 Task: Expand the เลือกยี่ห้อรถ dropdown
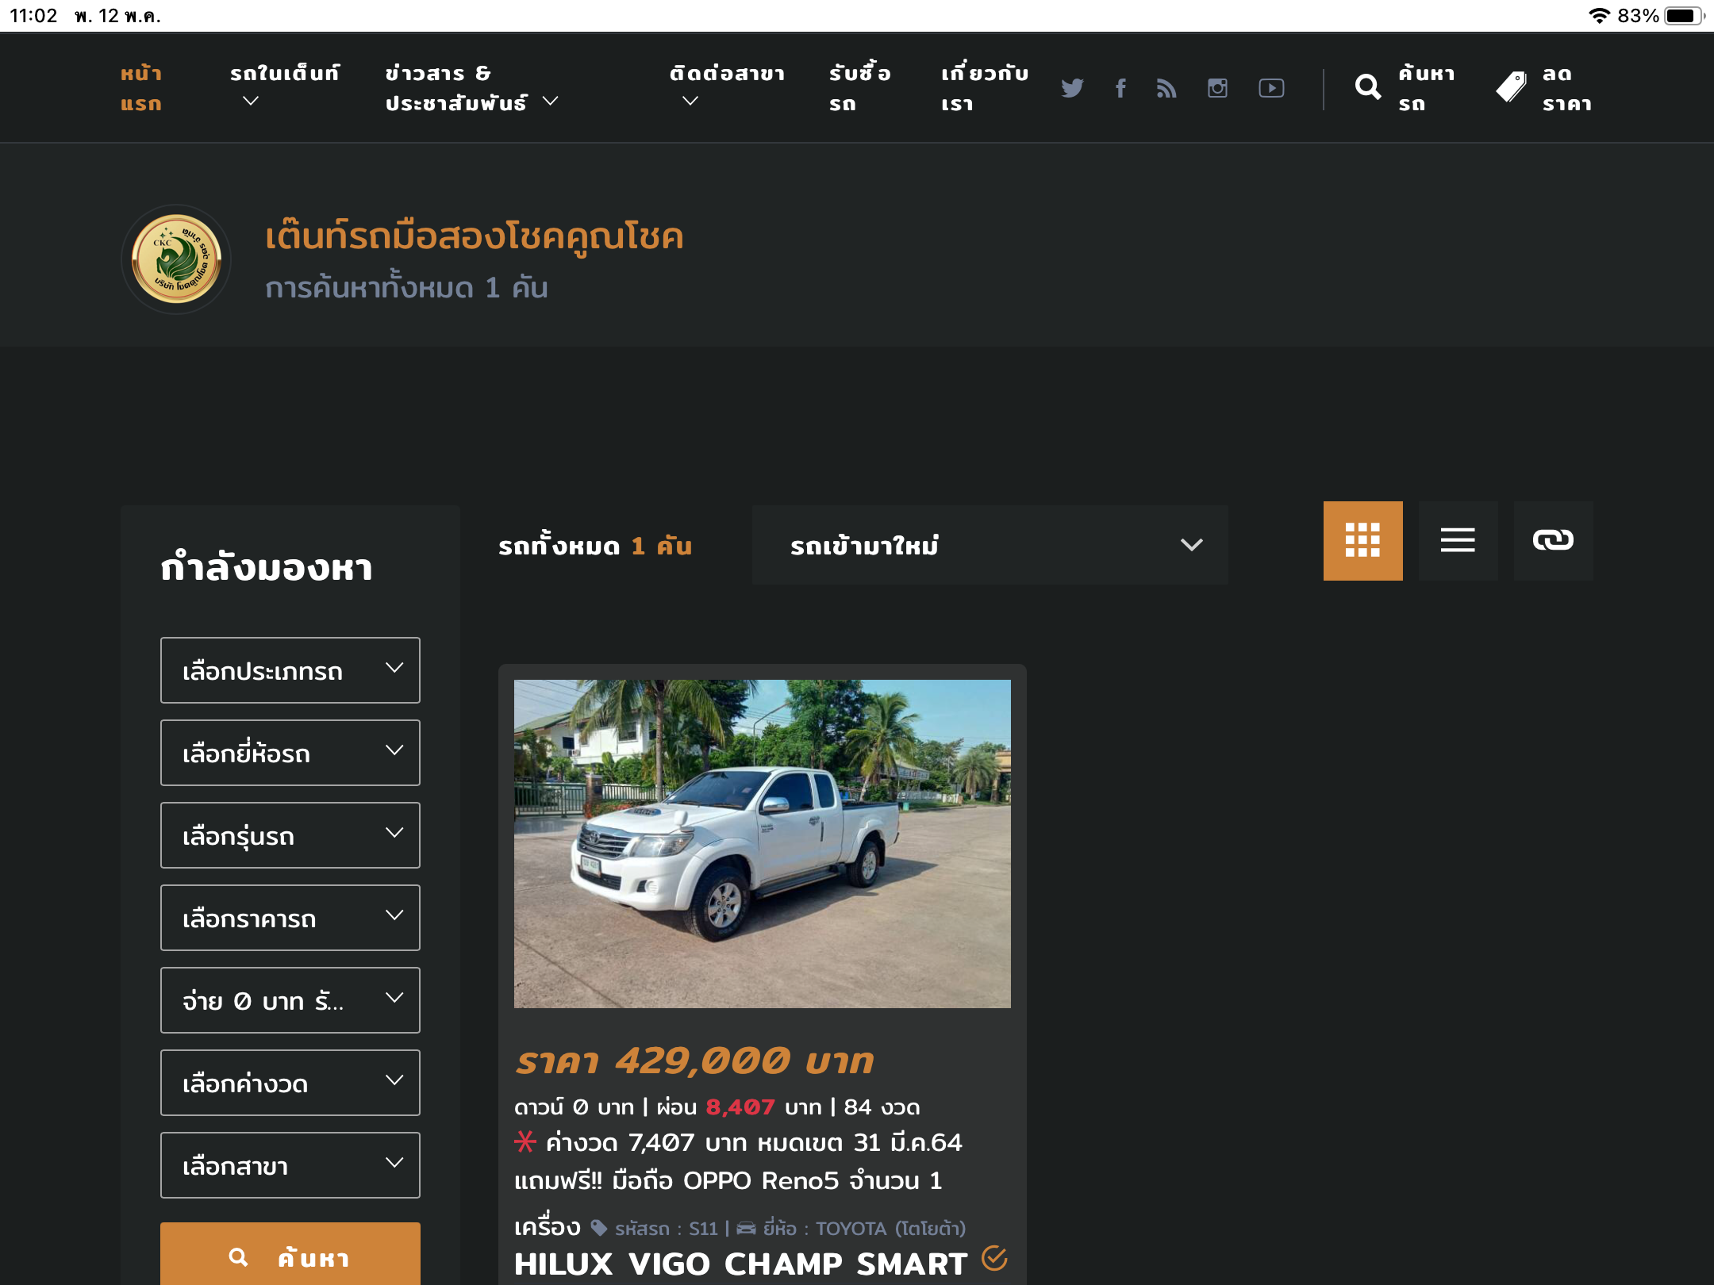[290, 753]
